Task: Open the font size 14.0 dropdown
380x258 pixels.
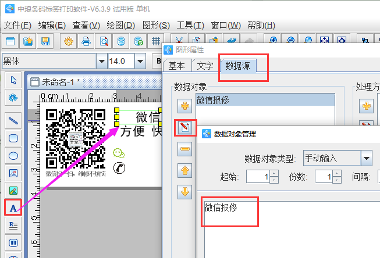Action: tap(140, 61)
